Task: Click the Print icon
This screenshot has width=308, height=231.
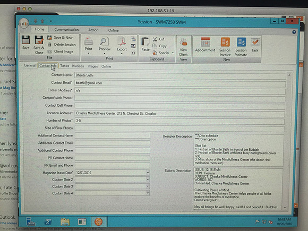Action: click(x=89, y=41)
